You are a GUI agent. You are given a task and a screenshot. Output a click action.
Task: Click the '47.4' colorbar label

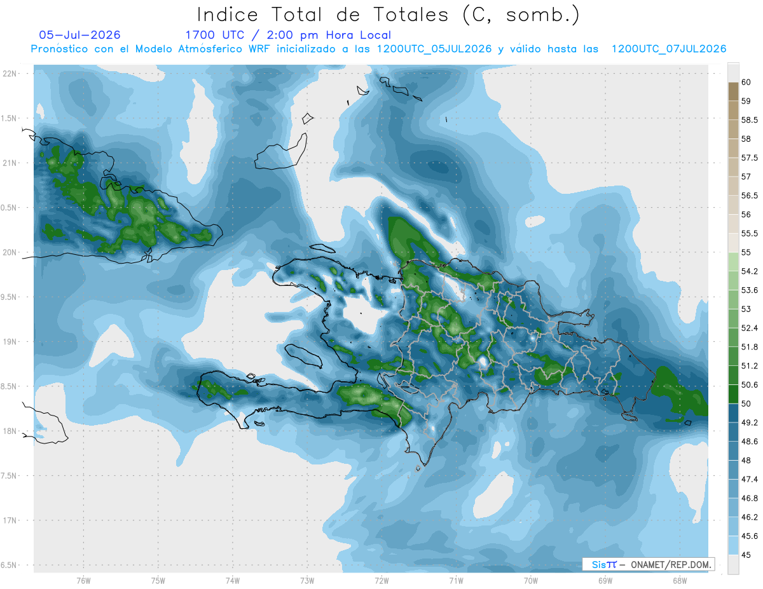750,479
